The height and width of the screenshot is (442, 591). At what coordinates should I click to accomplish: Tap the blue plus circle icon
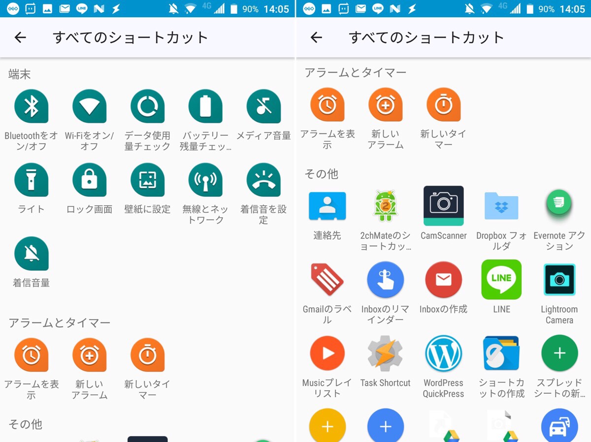[386, 425]
